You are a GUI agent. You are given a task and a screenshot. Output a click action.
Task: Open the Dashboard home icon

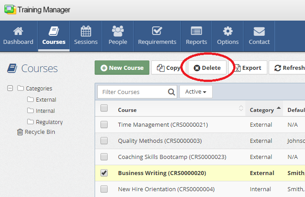pyautogui.click(x=18, y=31)
